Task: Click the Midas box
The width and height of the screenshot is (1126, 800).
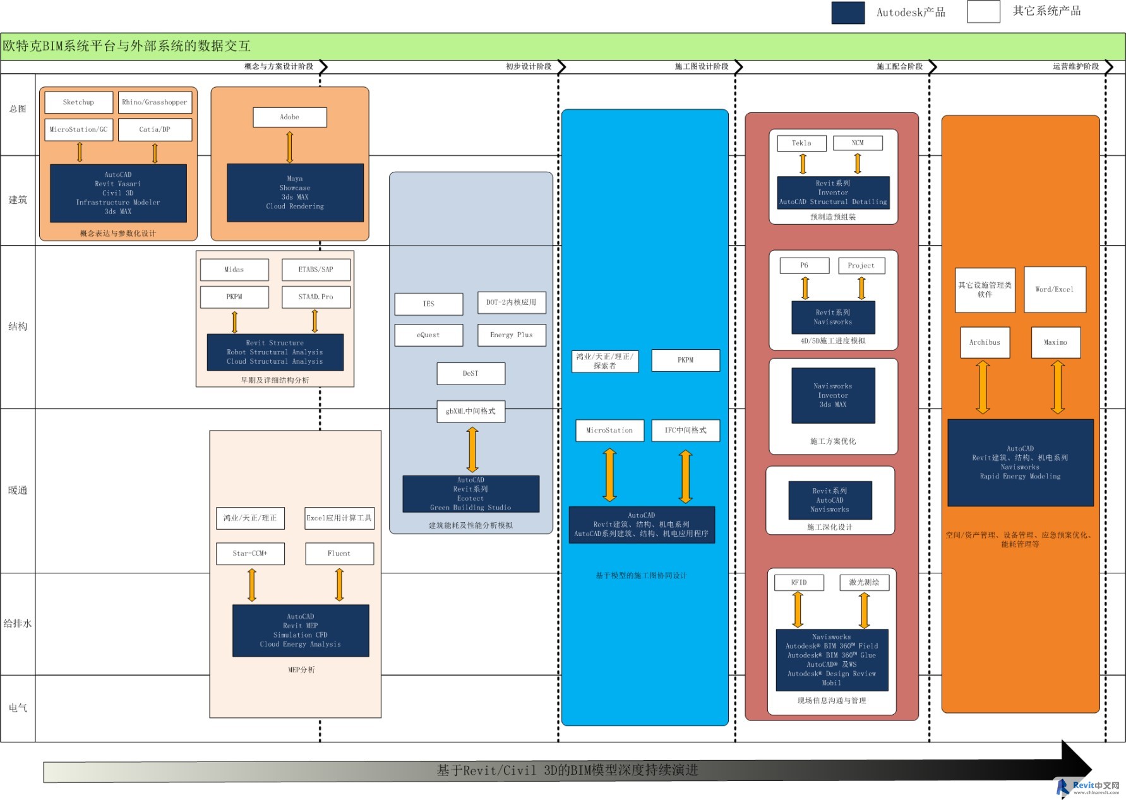Action: pyautogui.click(x=234, y=270)
